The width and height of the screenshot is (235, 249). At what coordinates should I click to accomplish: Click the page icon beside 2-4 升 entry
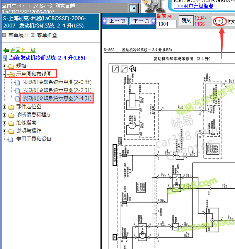pos(18,99)
